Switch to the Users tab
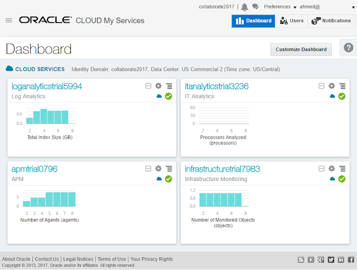Screen dimensions: 357x270 [x=292, y=21]
